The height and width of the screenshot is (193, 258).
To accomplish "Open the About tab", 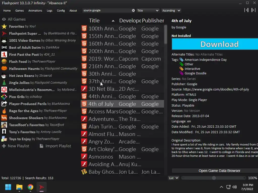I will 73,11.
